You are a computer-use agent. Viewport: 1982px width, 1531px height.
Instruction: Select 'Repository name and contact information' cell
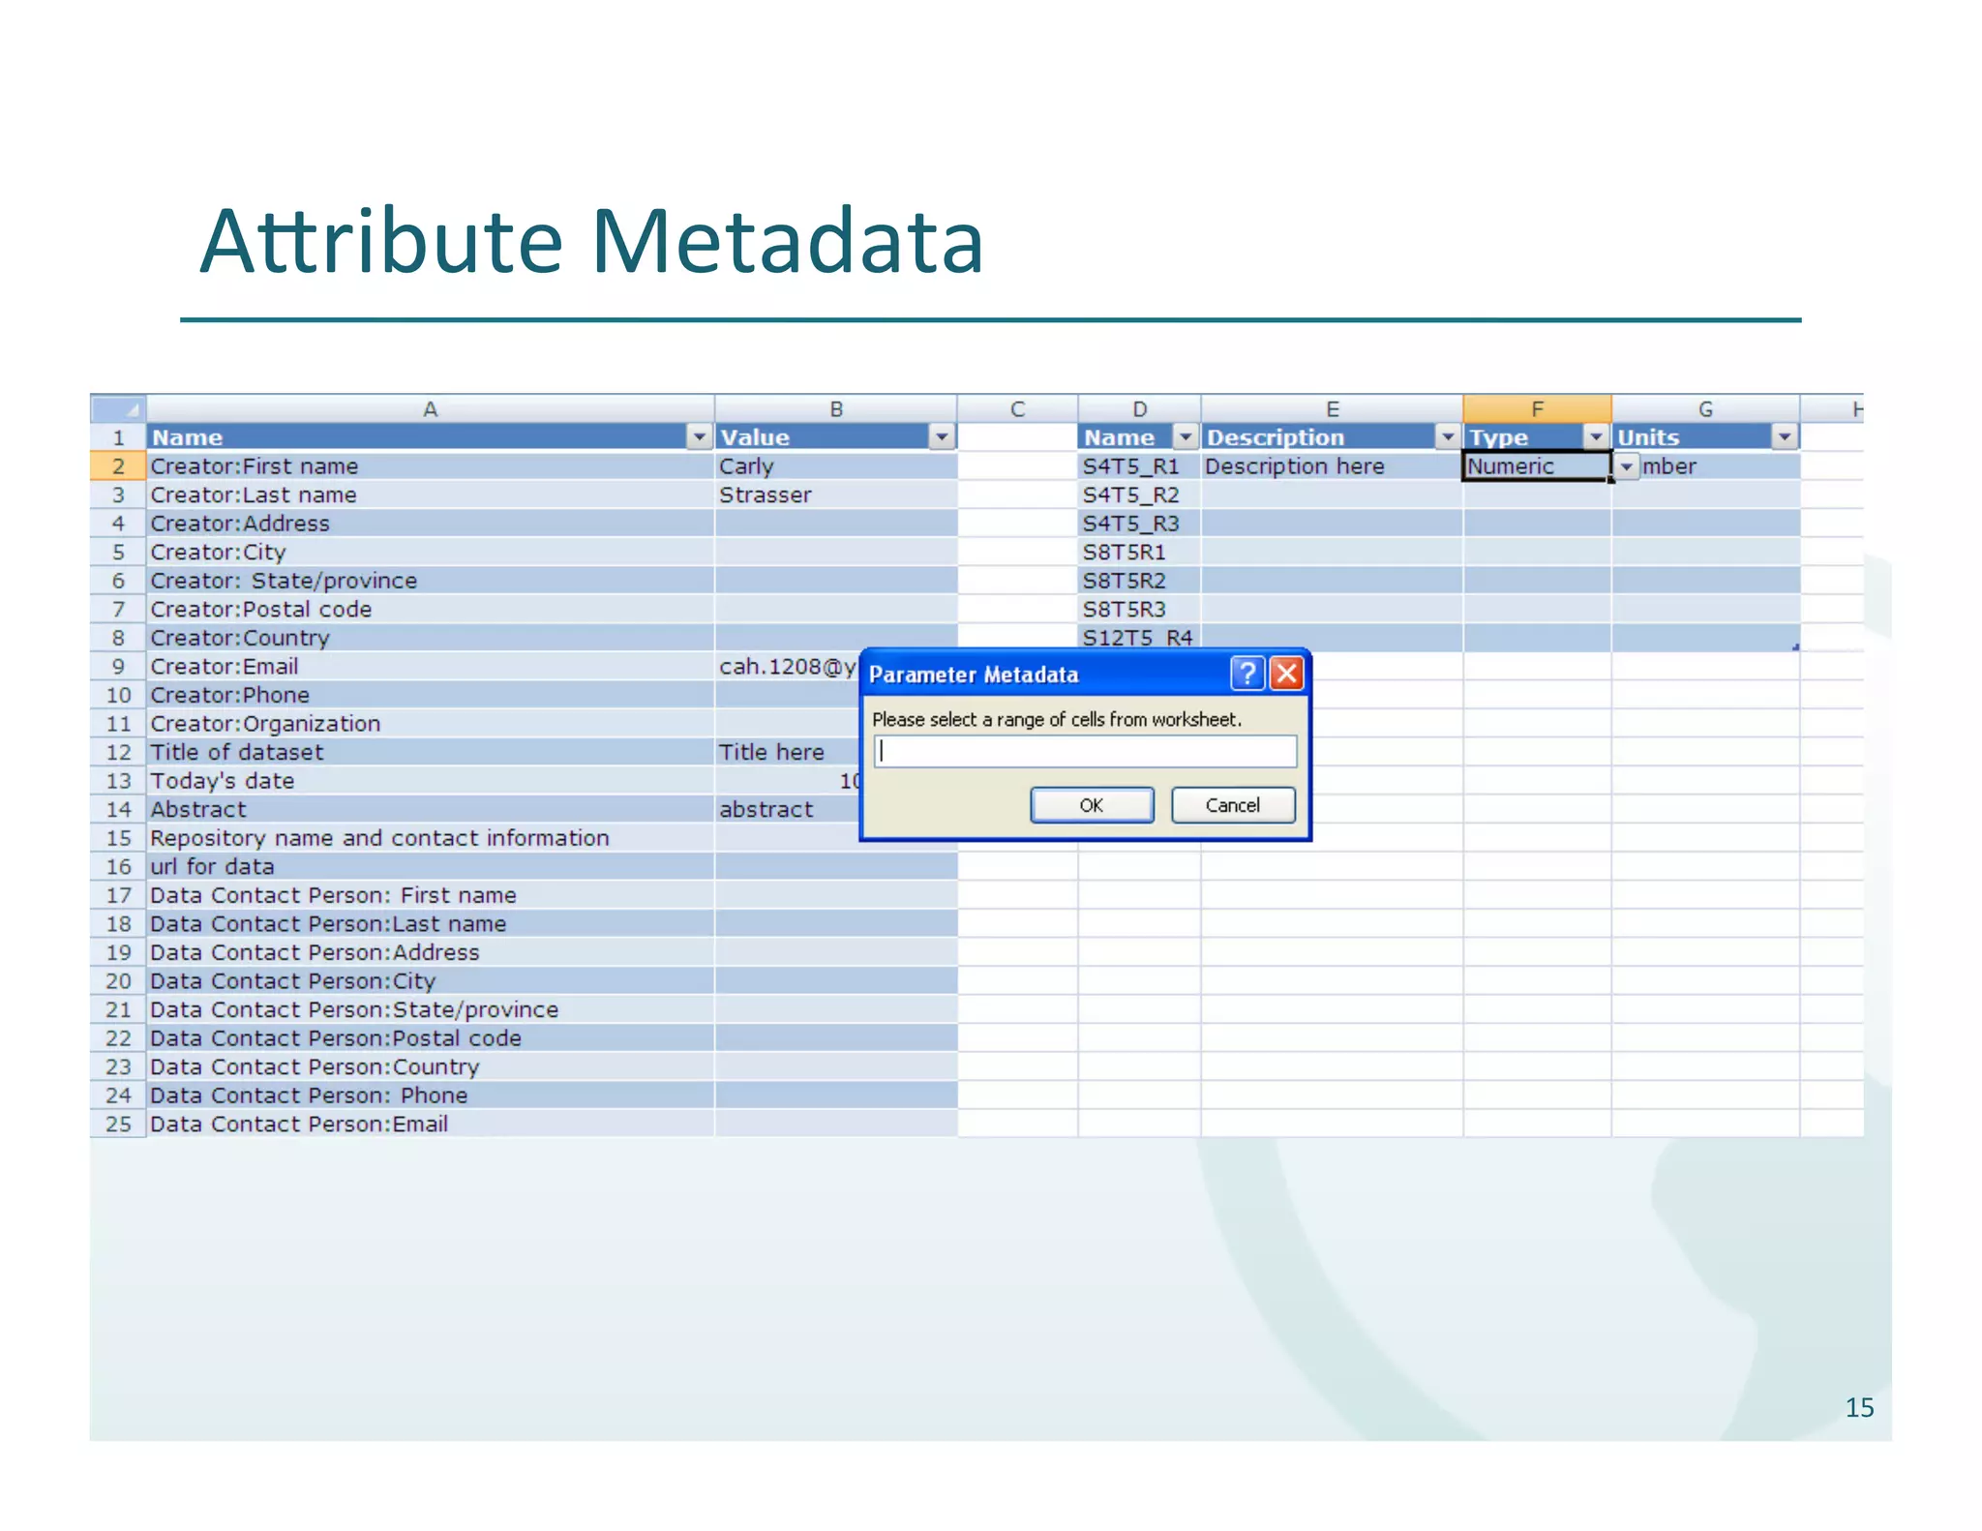click(431, 838)
